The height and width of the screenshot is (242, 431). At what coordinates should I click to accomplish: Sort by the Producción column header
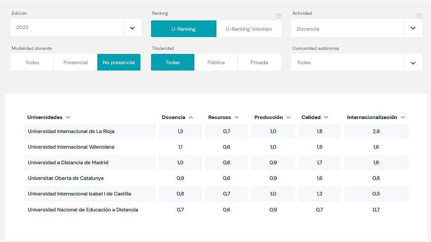tap(272, 117)
